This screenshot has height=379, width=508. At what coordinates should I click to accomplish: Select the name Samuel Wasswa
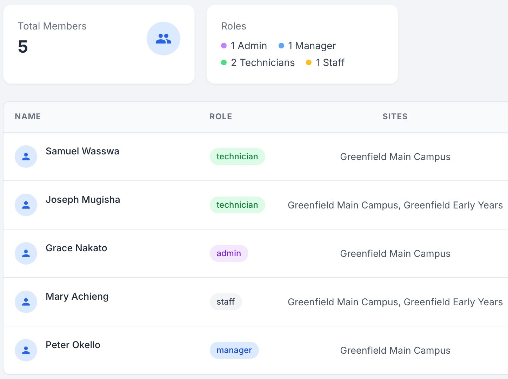click(x=82, y=151)
